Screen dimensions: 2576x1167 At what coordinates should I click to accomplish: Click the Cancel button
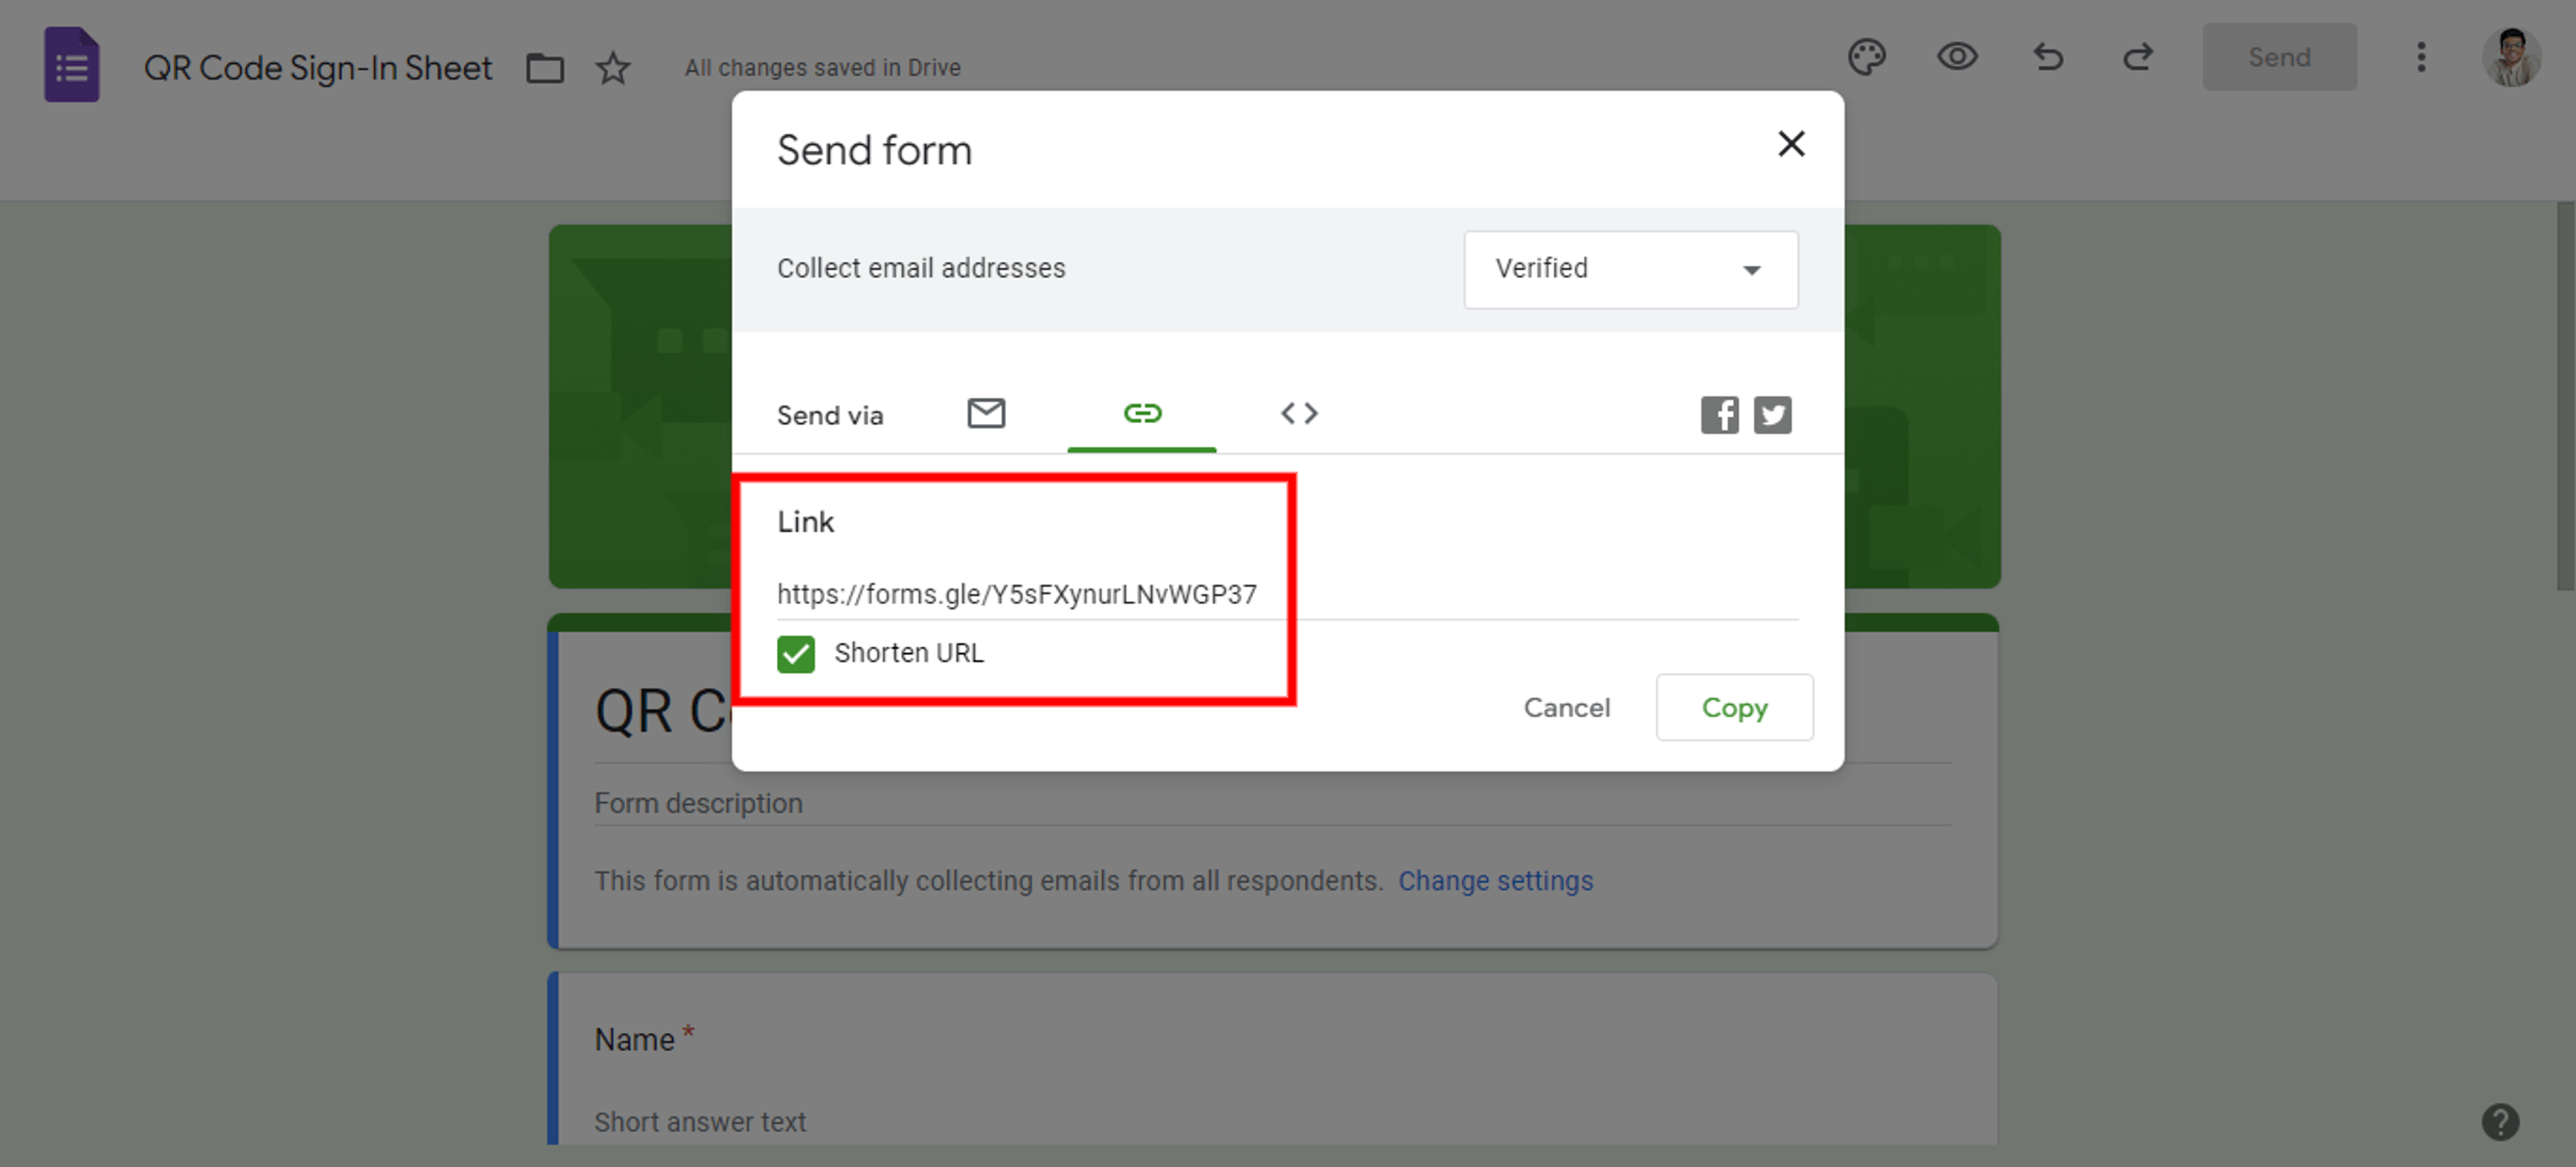coord(1566,707)
